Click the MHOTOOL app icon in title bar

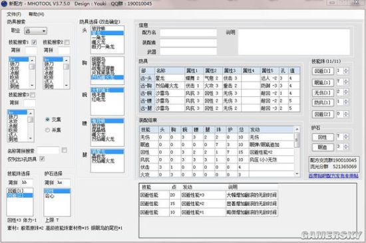[x=4, y=4]
